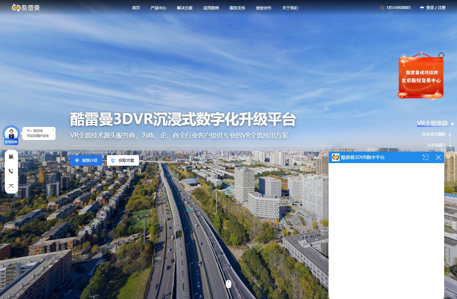The image size is (457, 299).
Task: Click the dot marker next to 元宇宙展厅
Action: tap(450, 145)
